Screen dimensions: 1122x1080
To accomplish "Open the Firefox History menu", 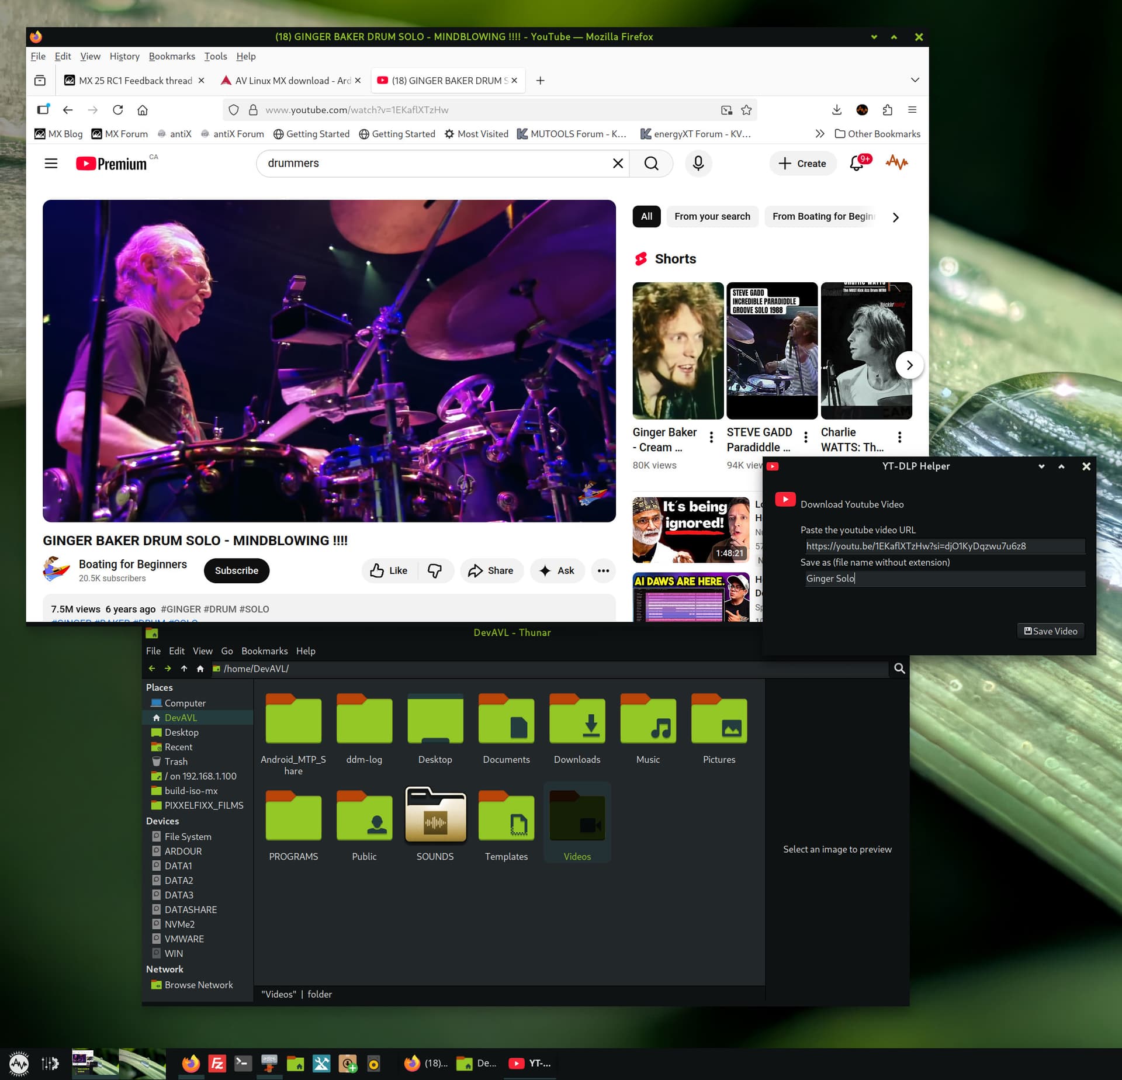I will (124, 56).
